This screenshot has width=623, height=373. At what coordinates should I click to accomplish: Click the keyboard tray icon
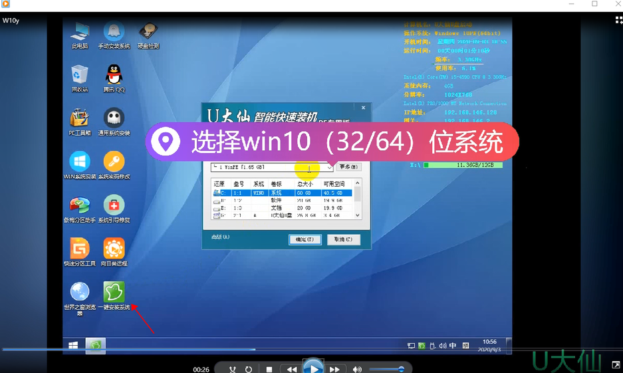point(465,346)
